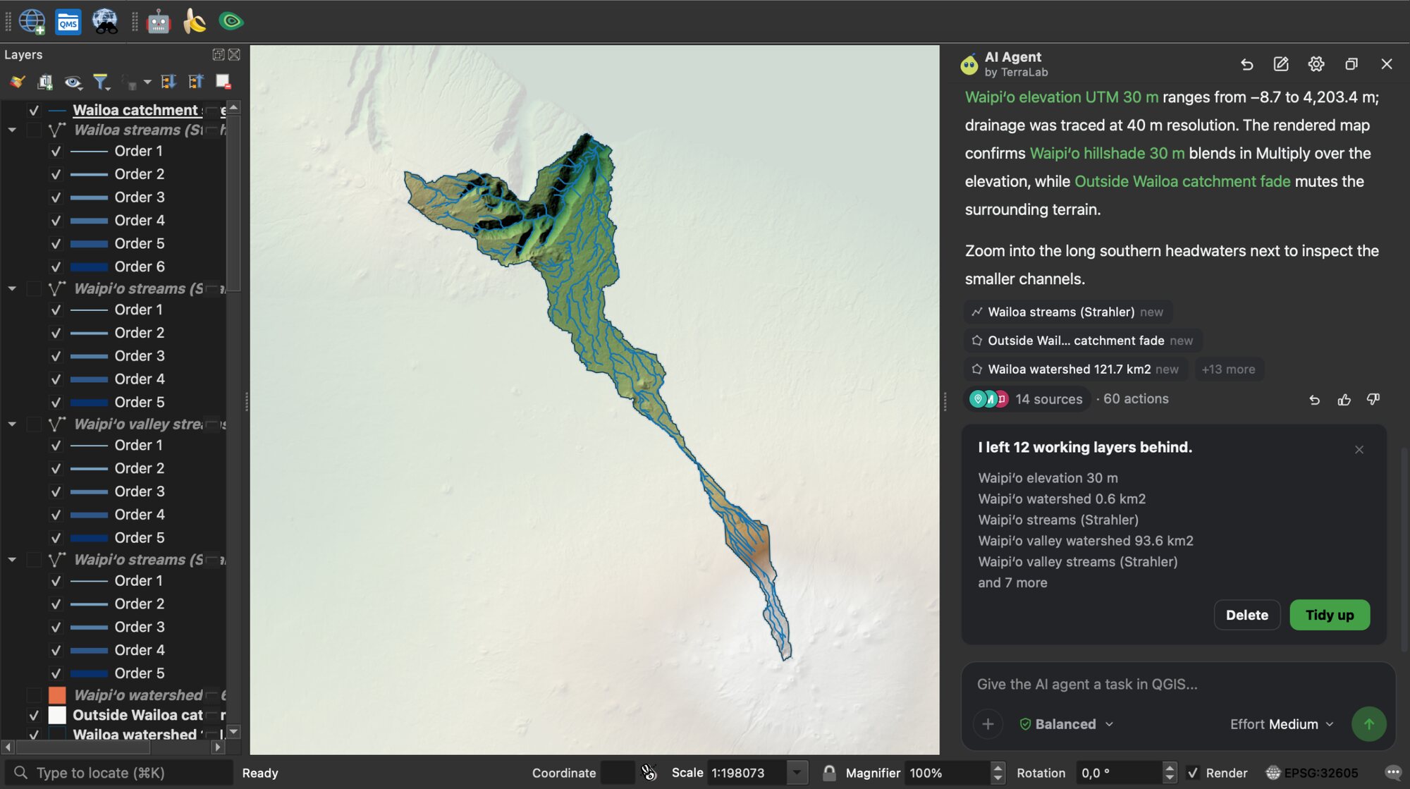Click the Wailoa Order 6 line symbol
The image size is (1410, 789).
click(89, 267)
